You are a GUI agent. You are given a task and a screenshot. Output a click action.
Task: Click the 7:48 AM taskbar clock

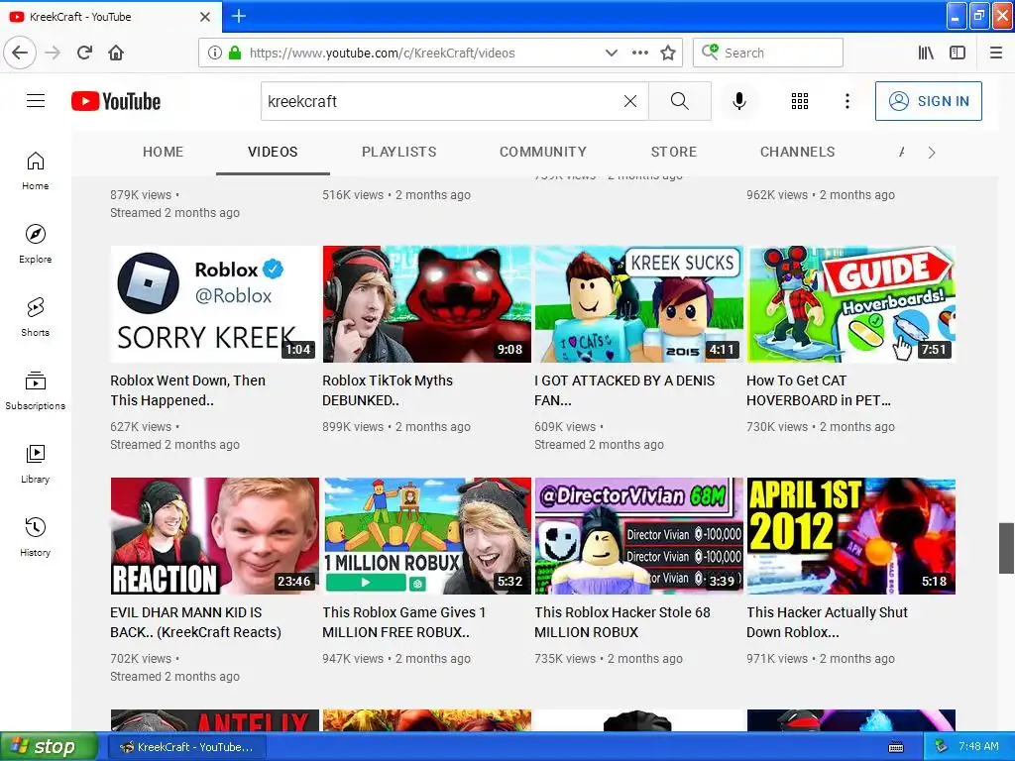point(978,746)
